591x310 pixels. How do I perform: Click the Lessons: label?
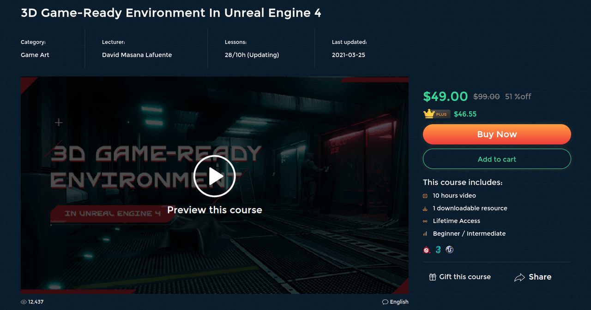[235, 42]
